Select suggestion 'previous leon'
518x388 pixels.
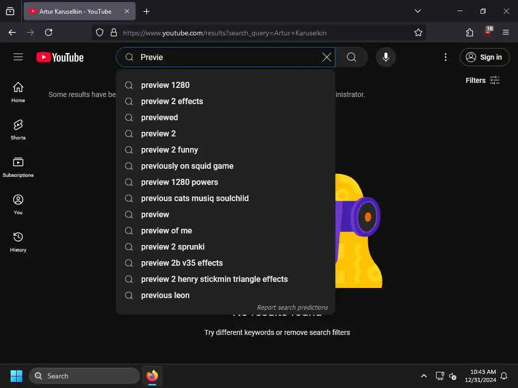(226, 295)
